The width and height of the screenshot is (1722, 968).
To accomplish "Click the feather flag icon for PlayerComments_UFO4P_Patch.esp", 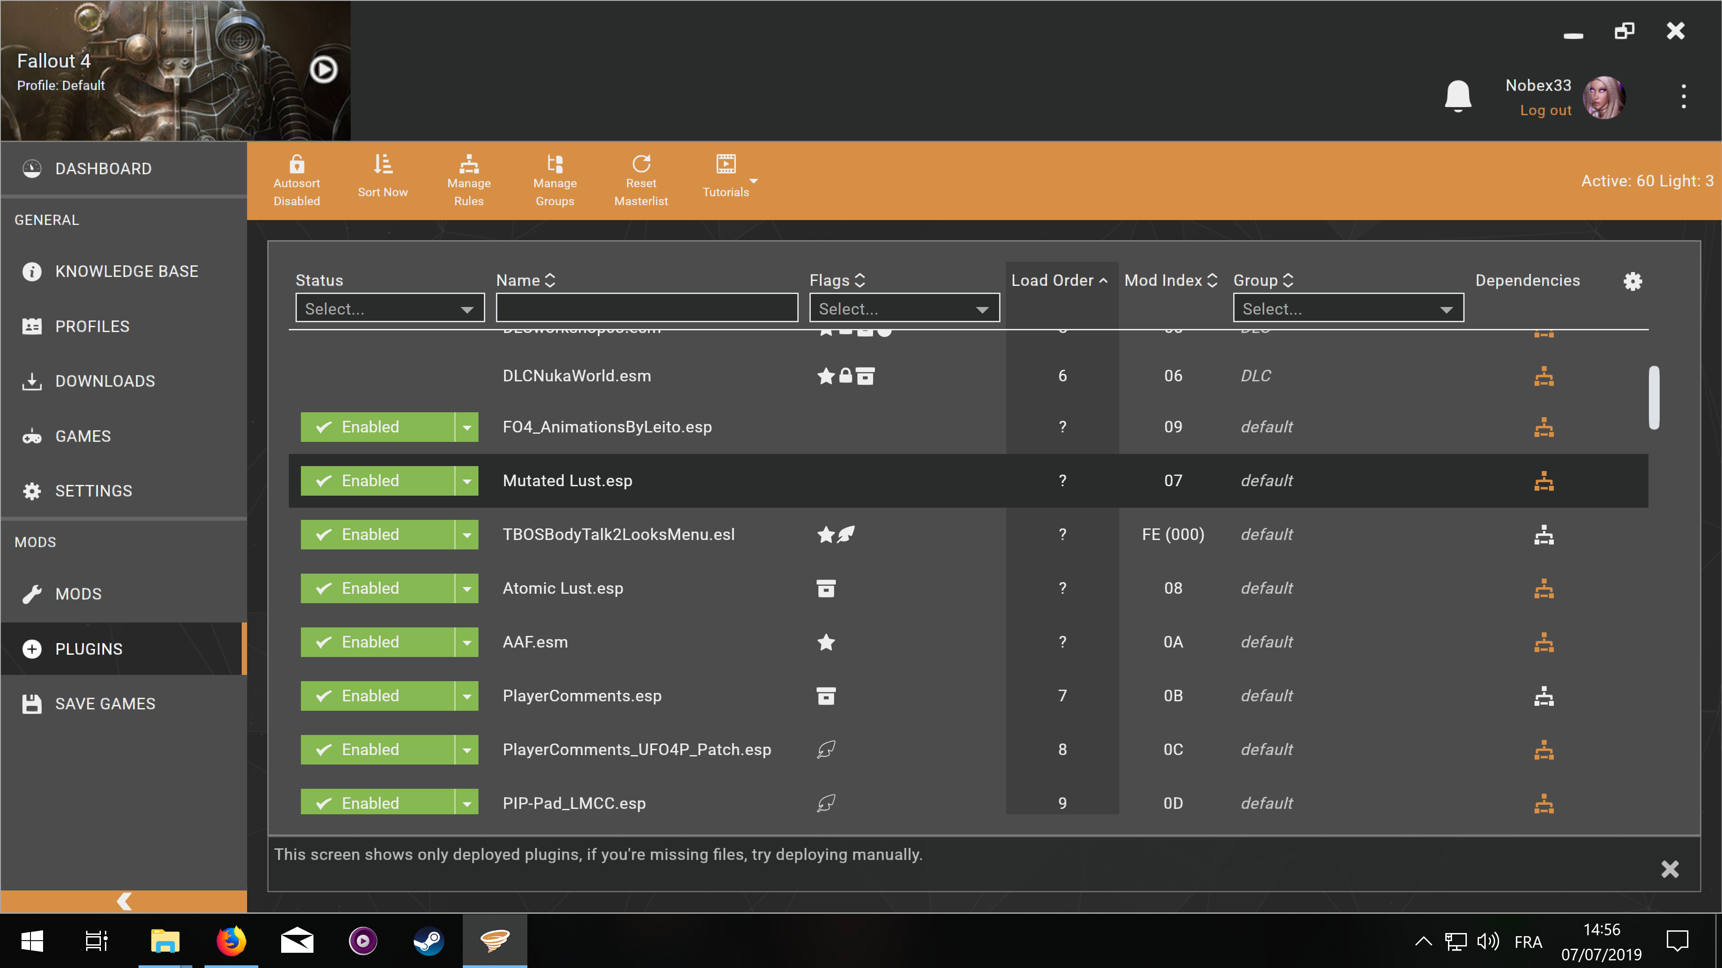I will click(x=826, y=750).
